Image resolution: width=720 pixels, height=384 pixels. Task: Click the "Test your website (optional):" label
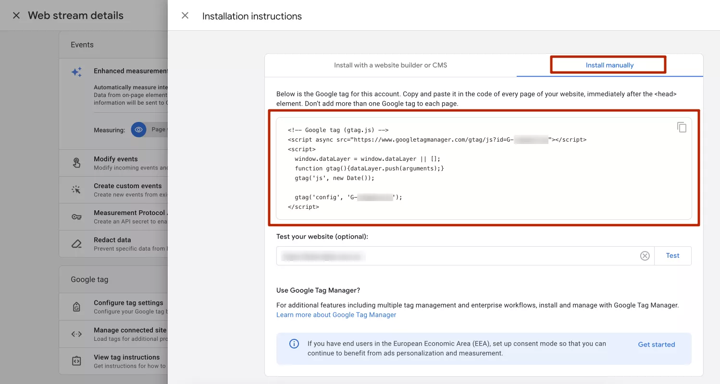pos(322,237)
